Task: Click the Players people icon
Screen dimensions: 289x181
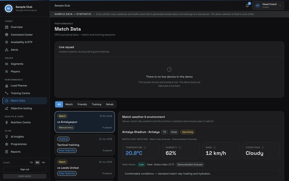Action: 7,72
